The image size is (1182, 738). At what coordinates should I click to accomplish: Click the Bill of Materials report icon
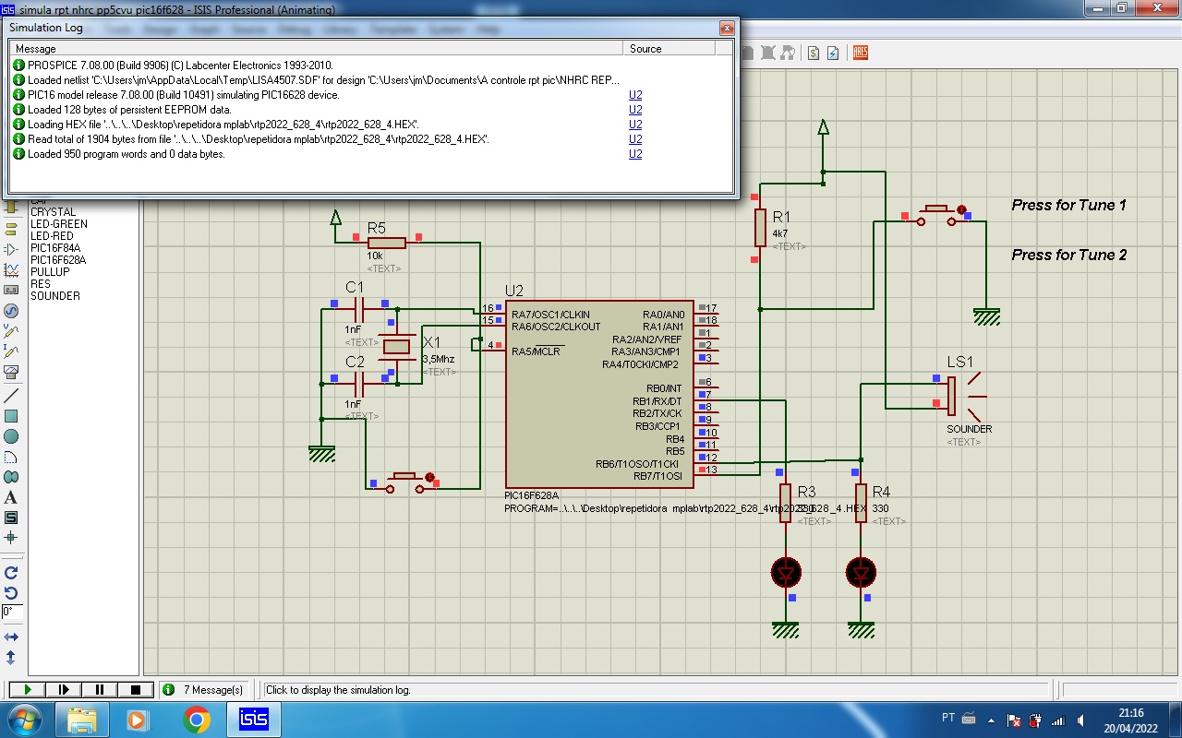[x=814, y=54]
